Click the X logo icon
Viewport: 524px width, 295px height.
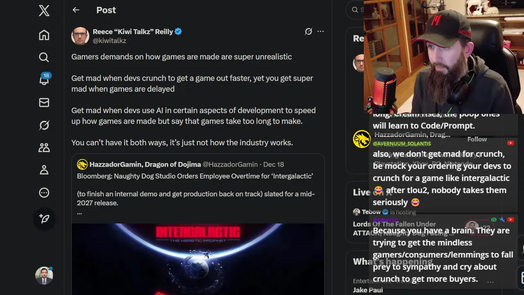pyautogui.click(x=44, y=11)
